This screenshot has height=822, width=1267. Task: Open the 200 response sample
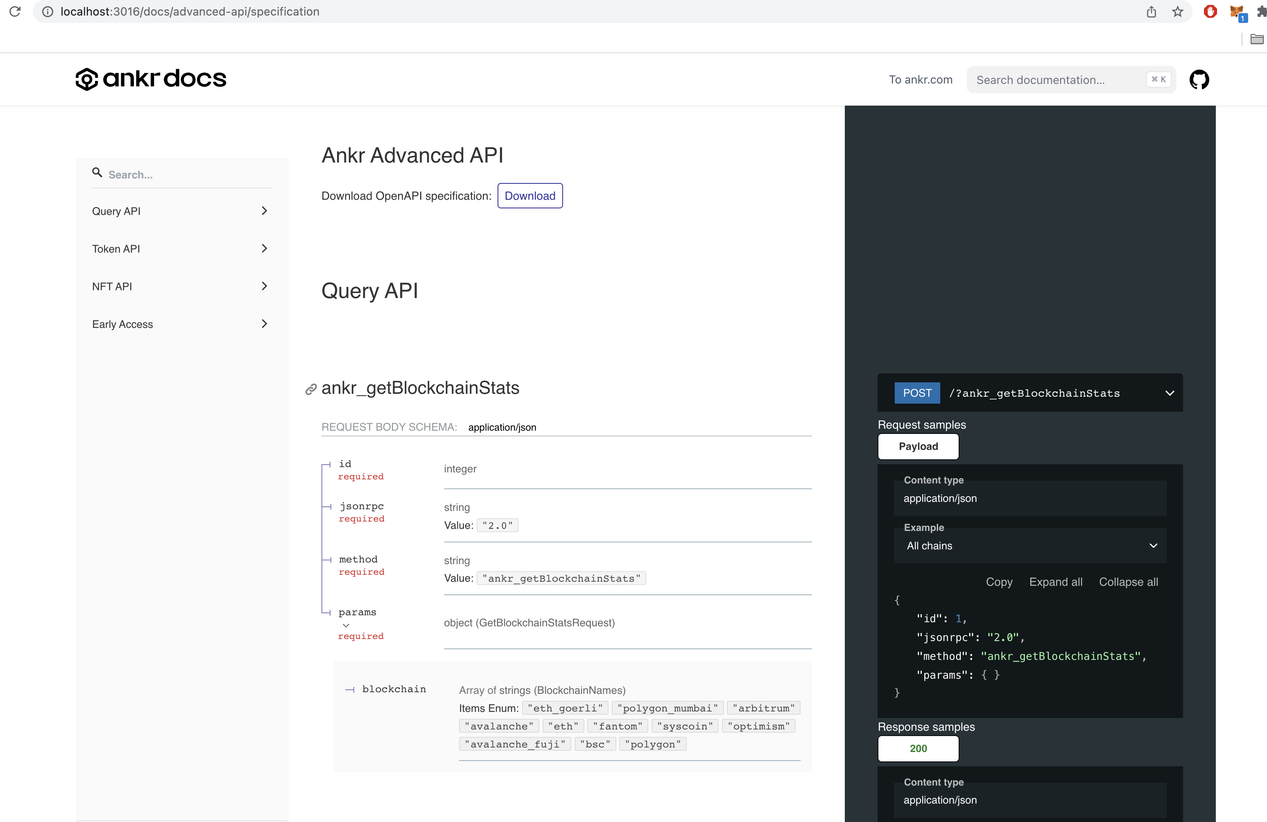(x=918, y=749)
